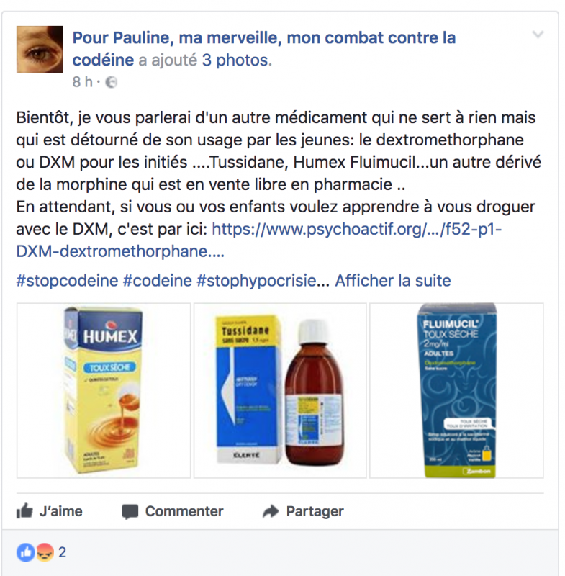Viewport: 565px width, 576px height.
Task: Click the #stopcodeine hashtag
Action: (x=67, y=281)
